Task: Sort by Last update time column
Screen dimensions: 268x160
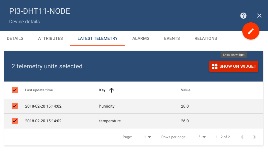Action: tap(39, 90)
